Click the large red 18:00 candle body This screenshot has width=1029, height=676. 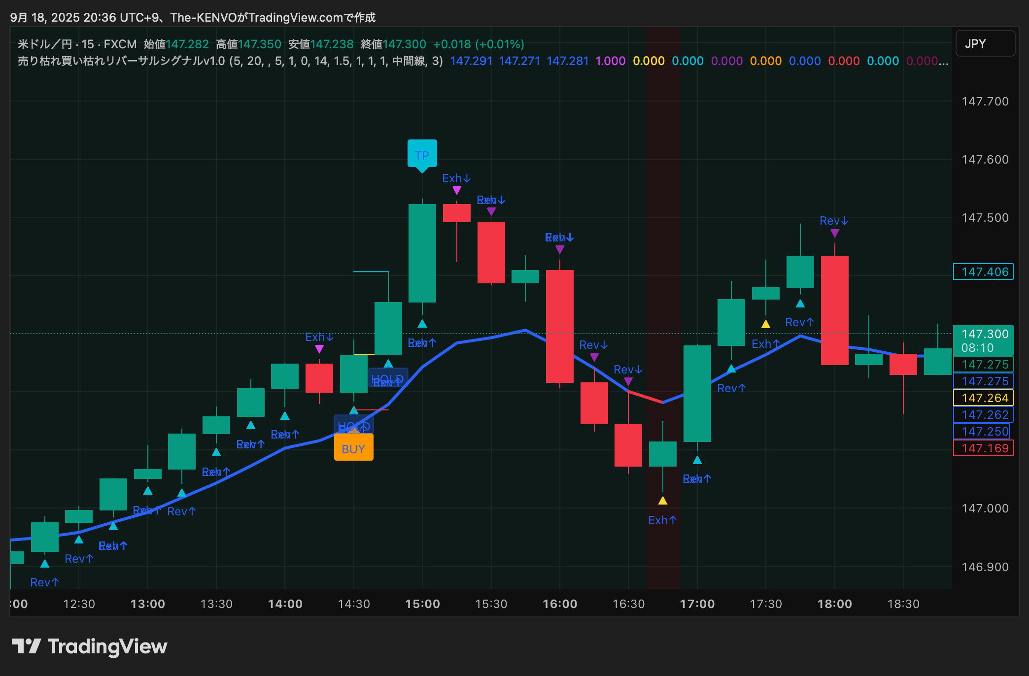tap(834, 310)
